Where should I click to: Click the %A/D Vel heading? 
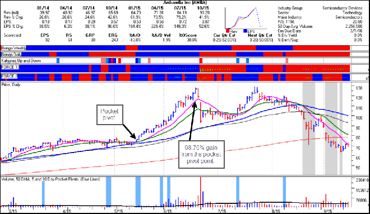point(161,35)
